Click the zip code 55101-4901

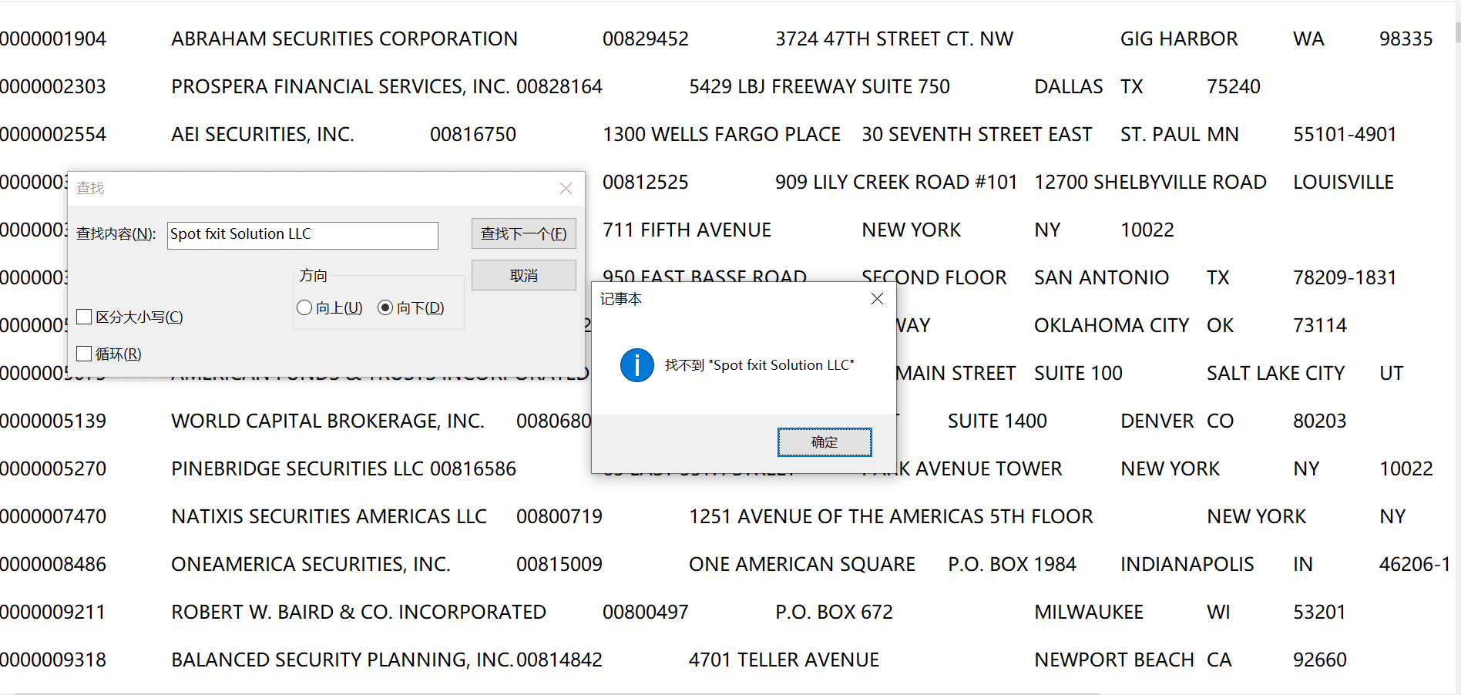(1345, 134)
